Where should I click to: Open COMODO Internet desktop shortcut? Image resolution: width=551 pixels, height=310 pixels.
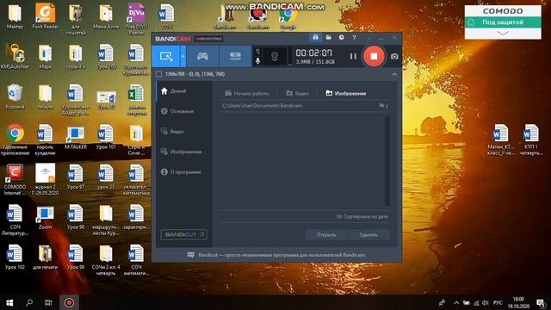coord(15,180)
